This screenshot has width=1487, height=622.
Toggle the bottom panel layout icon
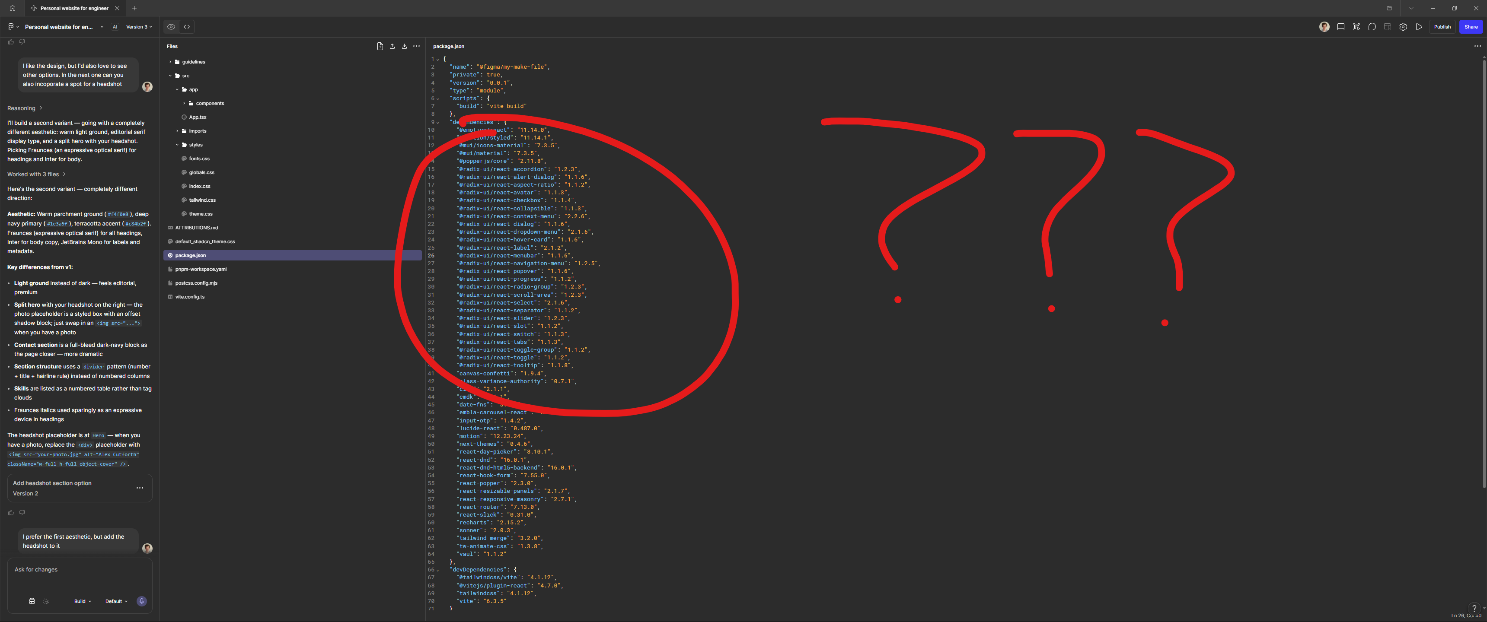1340,26
